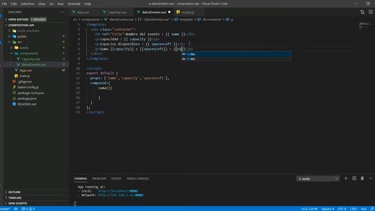This screenshot has width=375, height=211.
Task: Open the Run menu
Action: coord(61,4)
